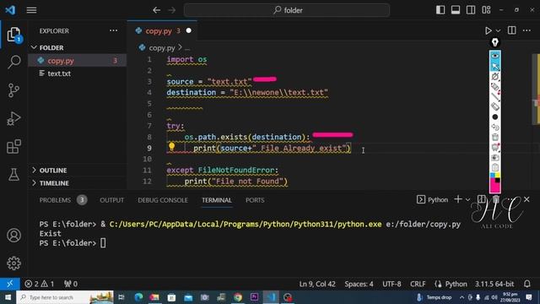Viewport: 540px width, 304px height.
Task: Open the Source Control view
Action: 13,90
